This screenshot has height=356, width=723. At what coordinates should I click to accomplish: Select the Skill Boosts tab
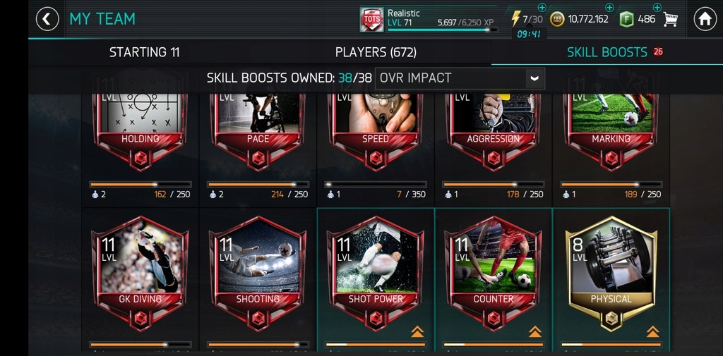607,52
